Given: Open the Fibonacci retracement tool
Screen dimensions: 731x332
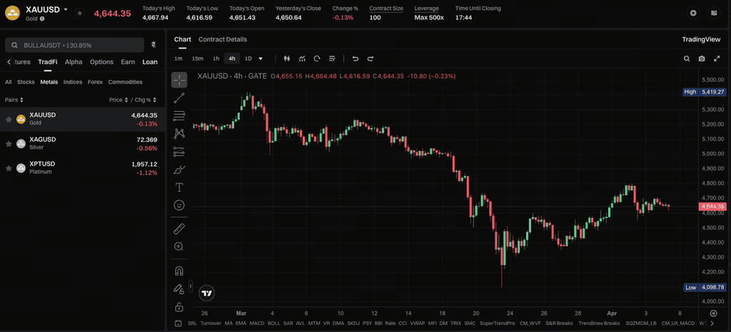Looking at the screenshot, I should pyautogui.click(x=179, y=116).
